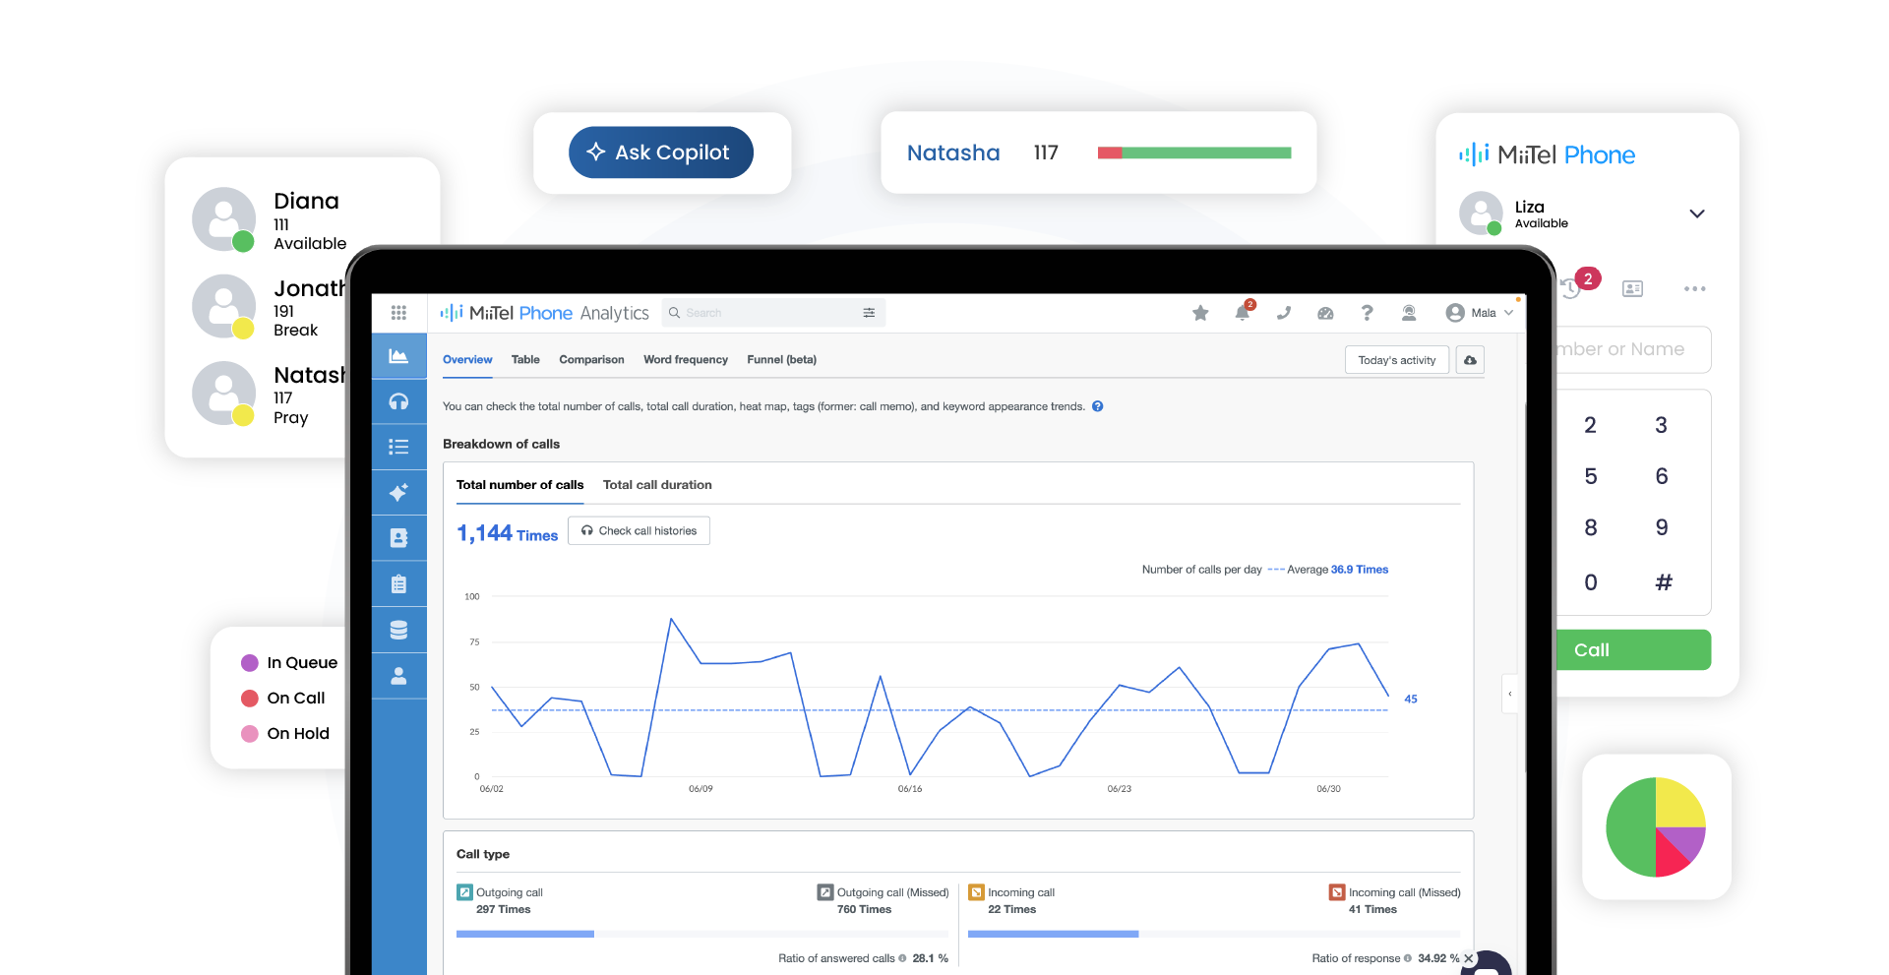Open the analytics chart sidebar icon
1889x975 pixels.
coord(398,356)
